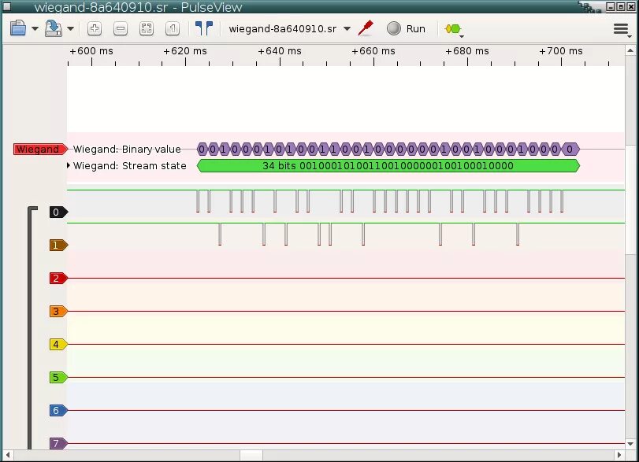The image size is (639, 462).
Task: Click the zoom one-to-one icon
Action: 173,28
